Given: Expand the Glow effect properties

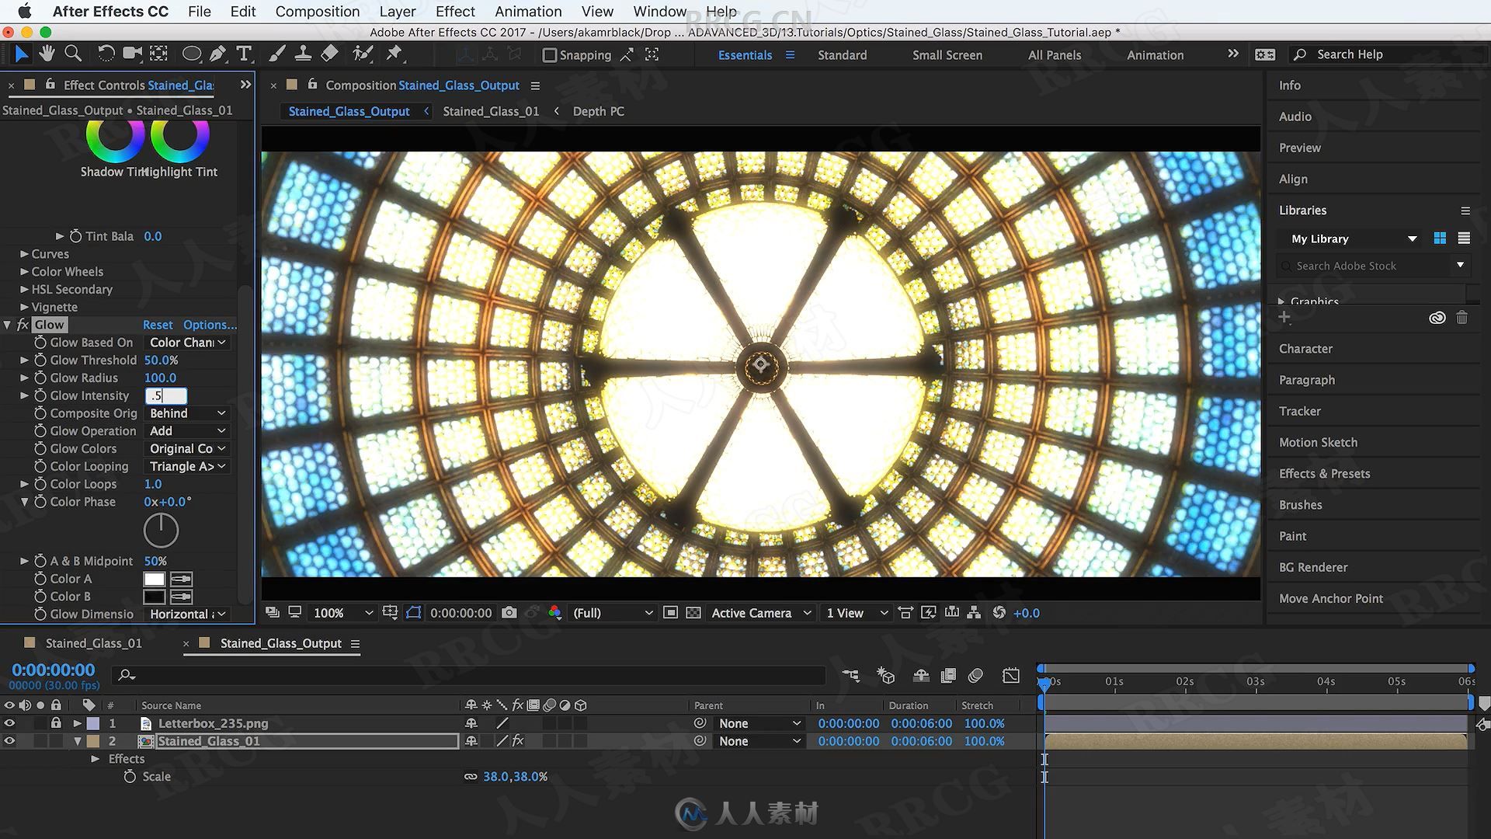Looking at the screenshot, I should (9, 324).
